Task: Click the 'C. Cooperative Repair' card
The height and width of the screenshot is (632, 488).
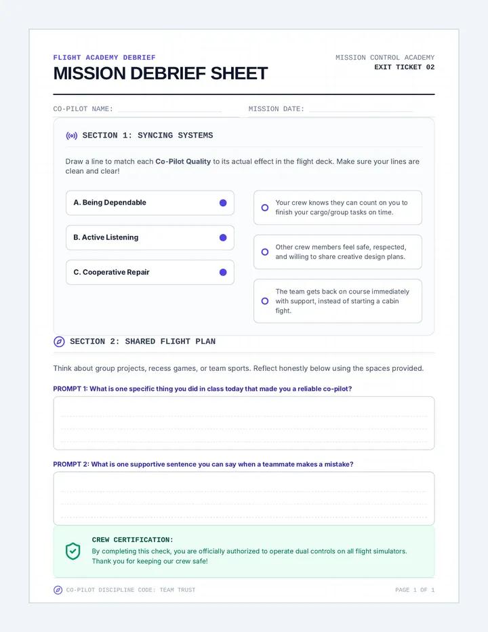Action: click(150, 273)
